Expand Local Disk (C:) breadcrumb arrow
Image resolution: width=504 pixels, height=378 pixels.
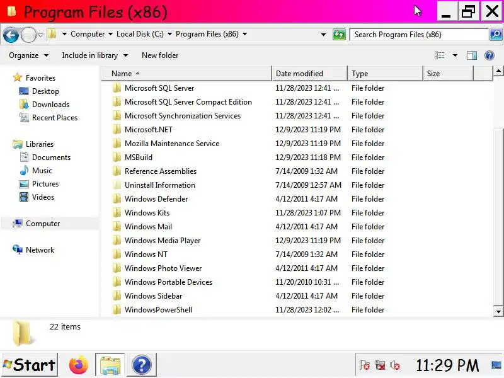pyautogui.click(x=169, y=34)
